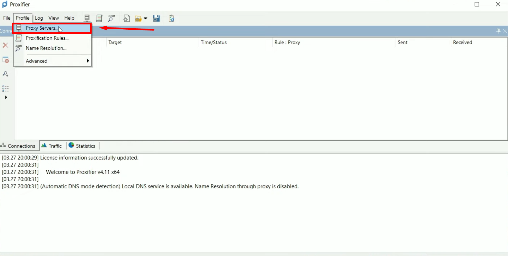
Task: Expand the left sidebar overflow arrow
Action: pyautogui.click(x=6, y=97)
